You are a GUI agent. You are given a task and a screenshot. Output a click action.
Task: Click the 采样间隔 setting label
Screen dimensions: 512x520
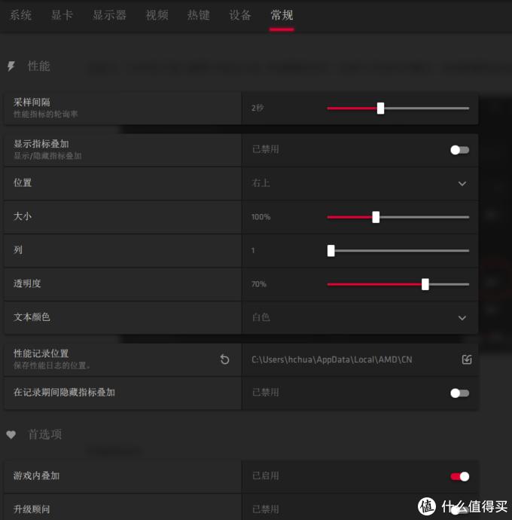[x=32, y=102]
